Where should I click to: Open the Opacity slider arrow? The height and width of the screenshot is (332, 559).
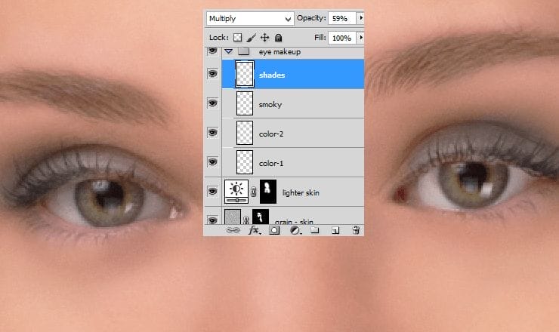[360, 17]
